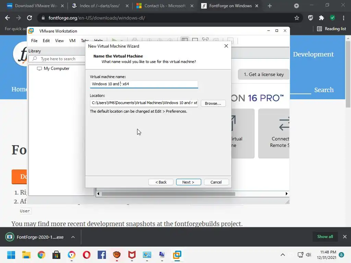Bookmark this page with the star icon
Viewport: 351px width, 263px height.
click(297, 18)
